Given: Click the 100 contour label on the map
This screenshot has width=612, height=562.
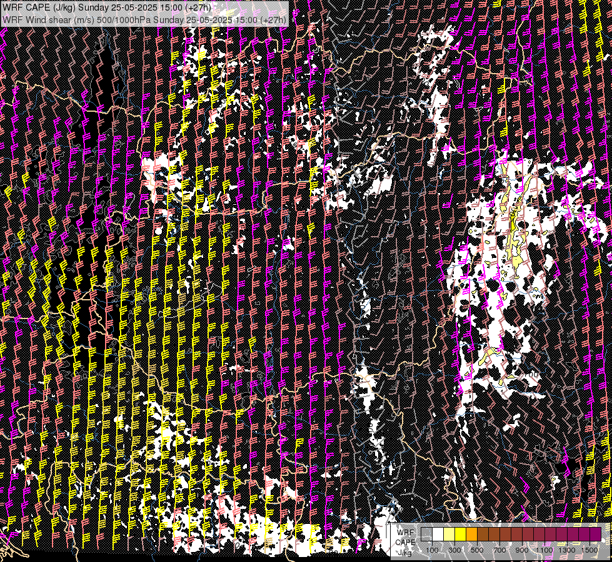Looking at the screenshot, I should tap(531, 375).
